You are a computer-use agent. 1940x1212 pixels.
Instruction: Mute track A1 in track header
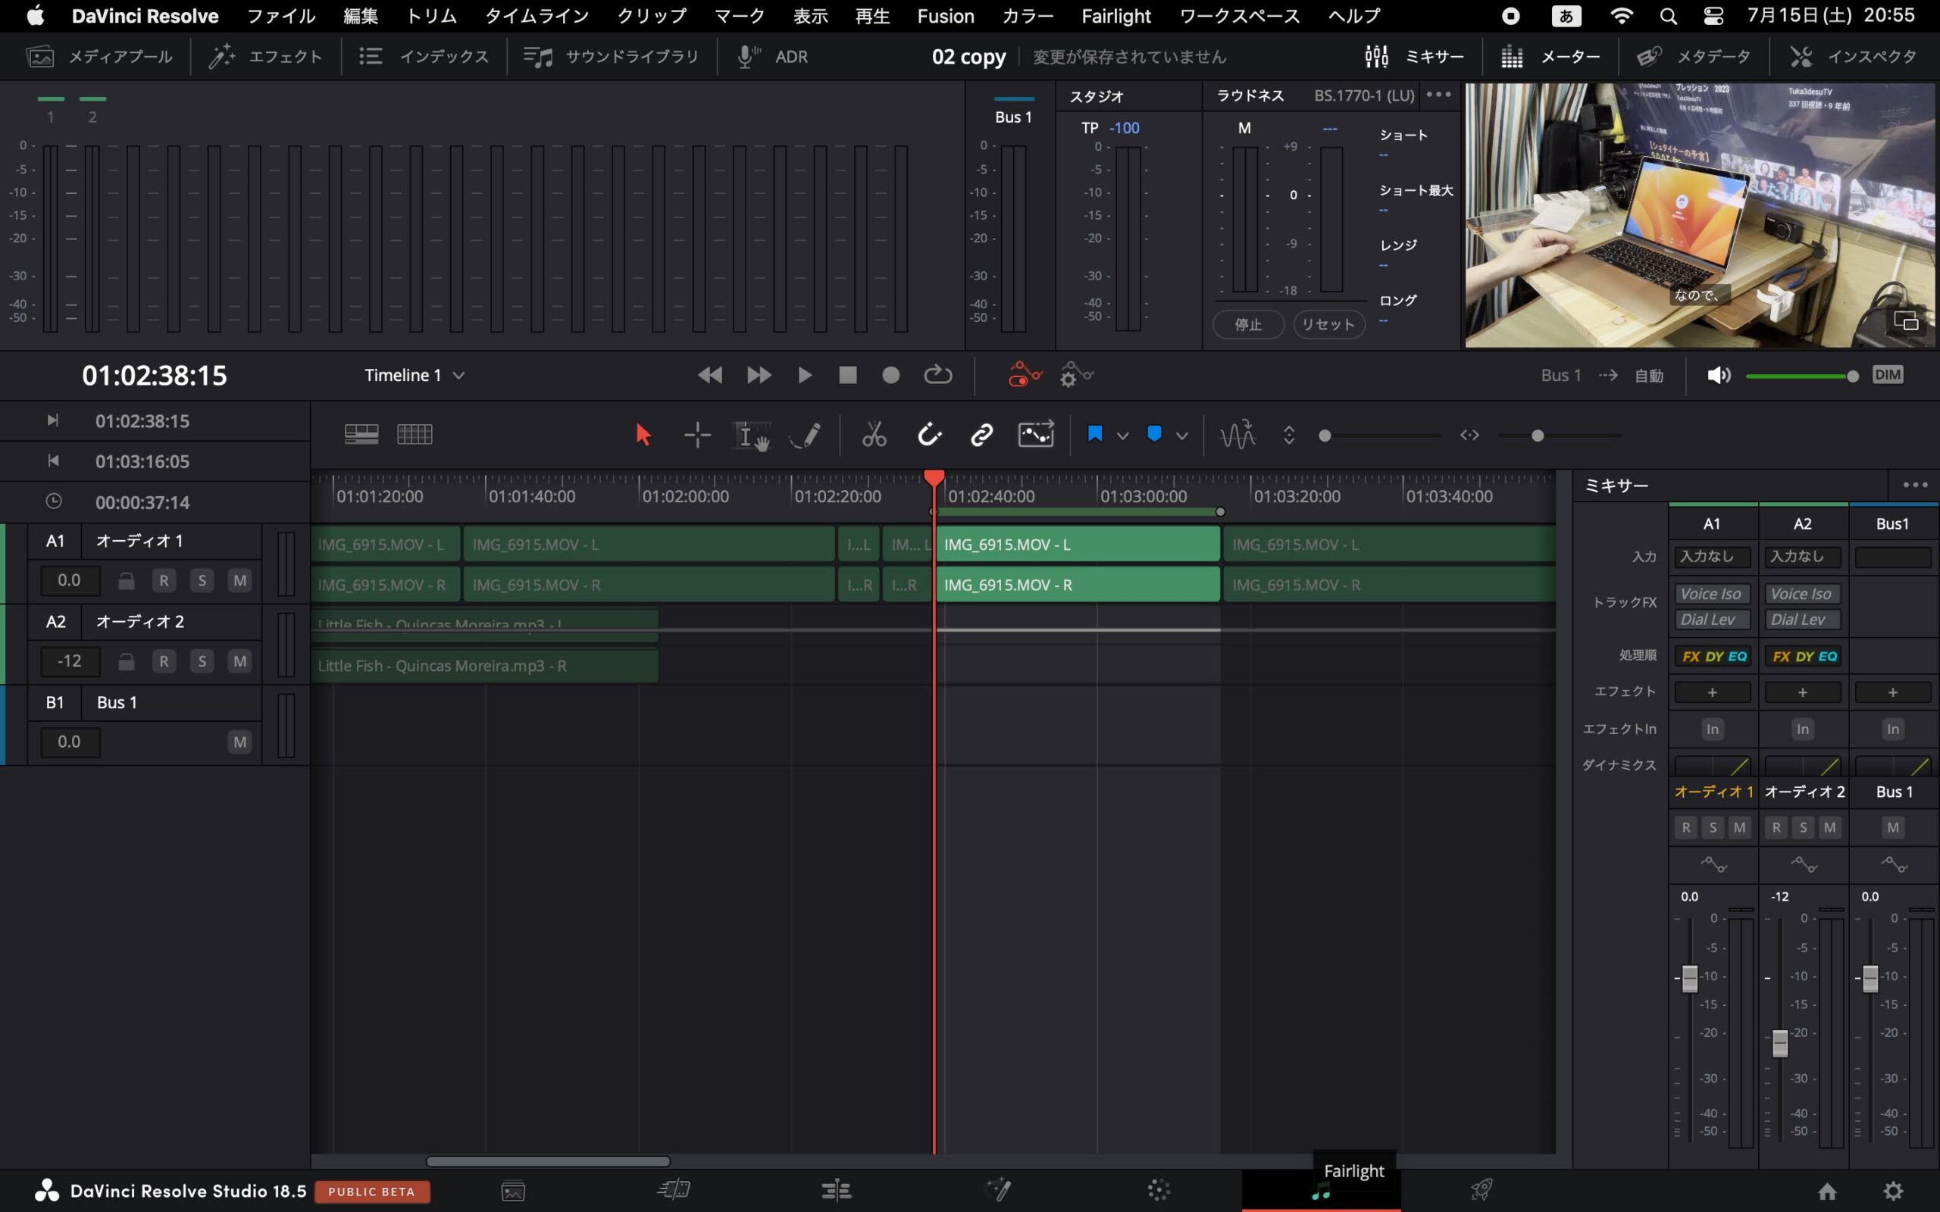tap(239, 580)
